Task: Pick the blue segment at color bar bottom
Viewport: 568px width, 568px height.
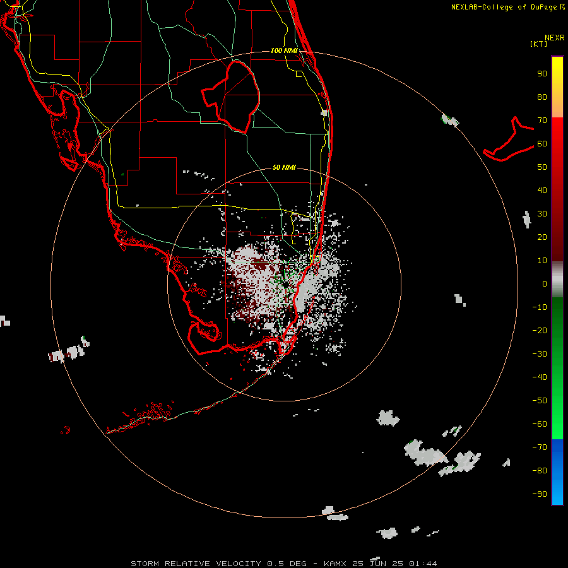Action: [557, 472]
